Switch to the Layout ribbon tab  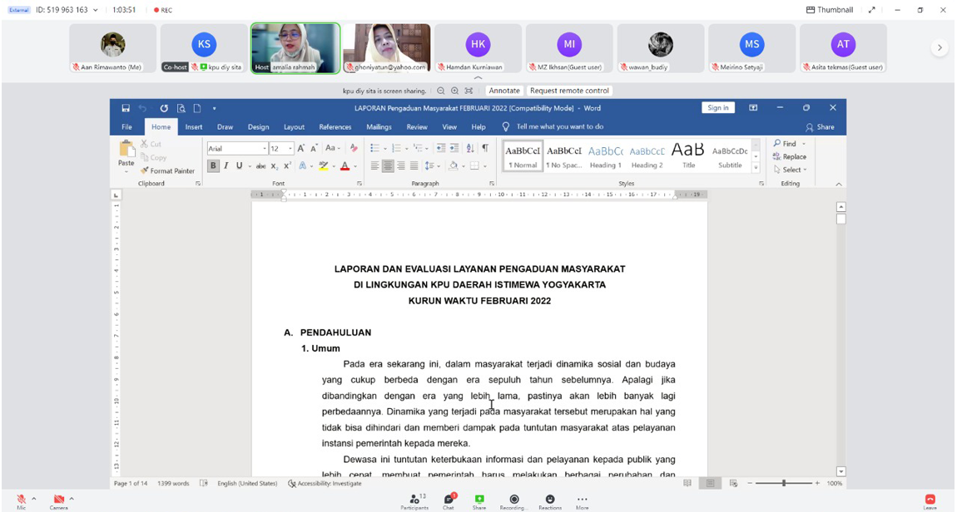point(294,127)
